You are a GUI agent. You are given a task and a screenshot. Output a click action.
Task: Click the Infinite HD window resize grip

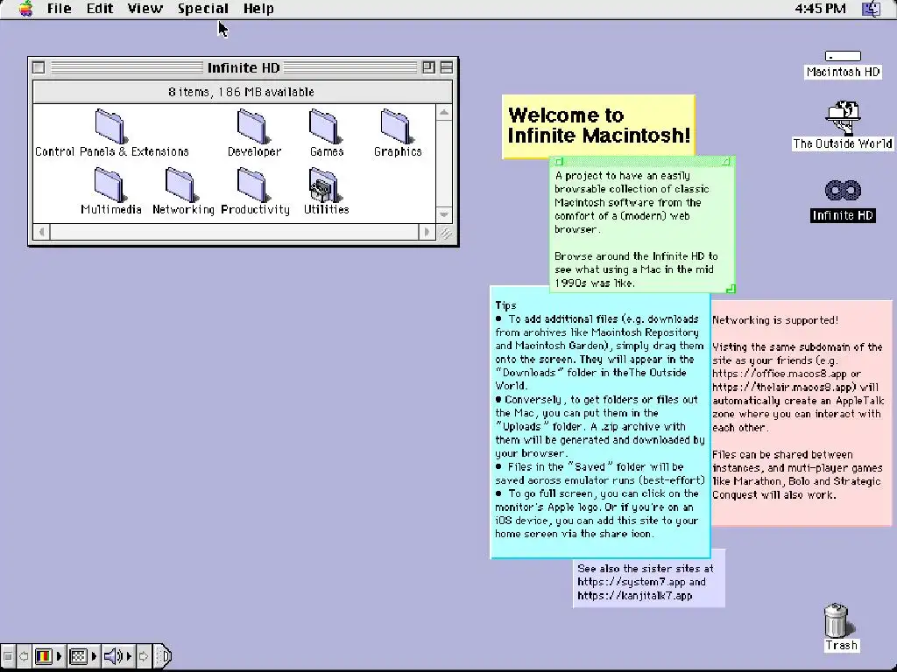444,233
